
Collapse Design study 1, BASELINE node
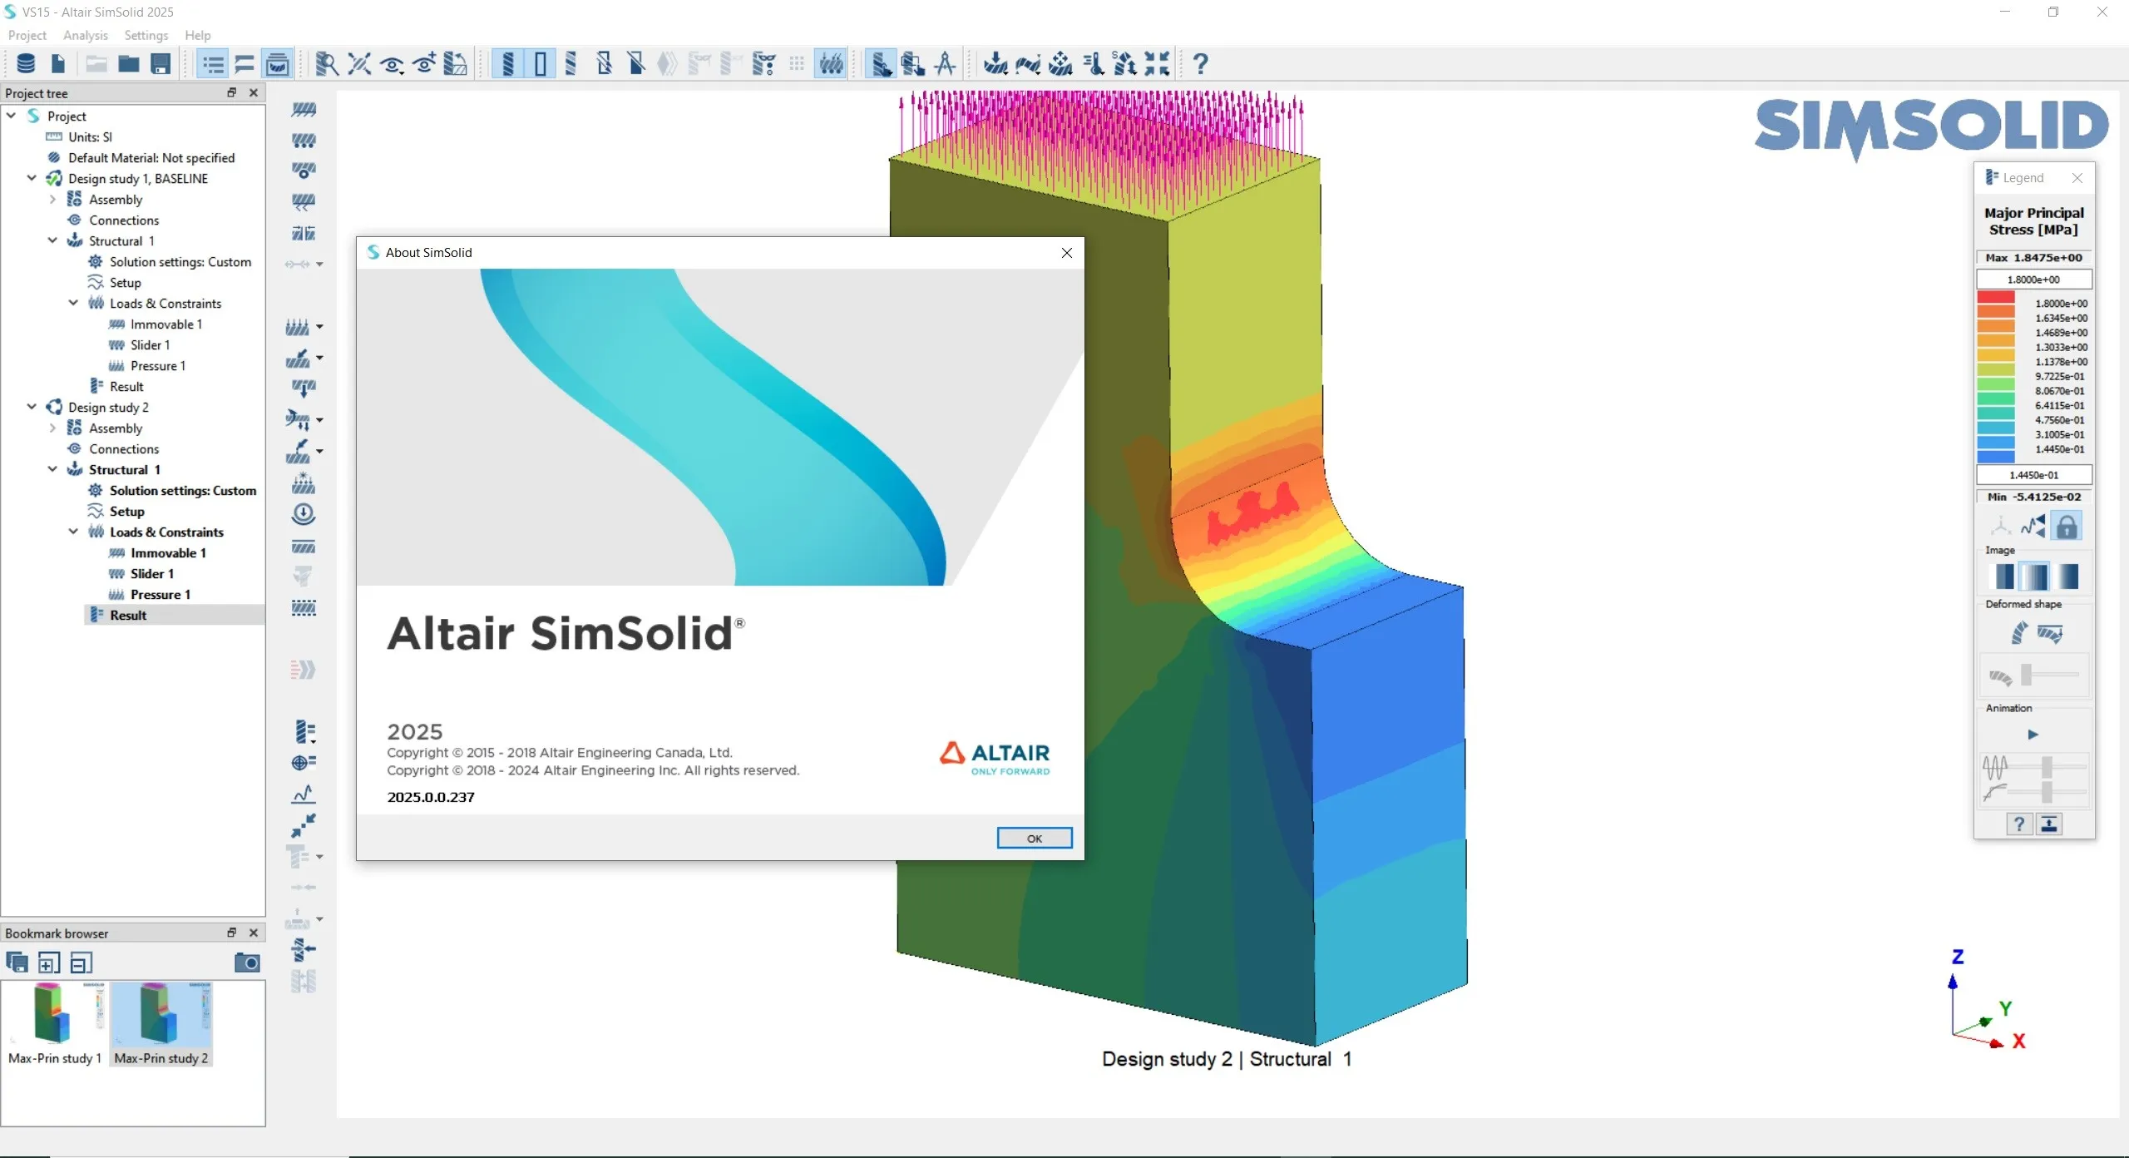pos(32,178)
